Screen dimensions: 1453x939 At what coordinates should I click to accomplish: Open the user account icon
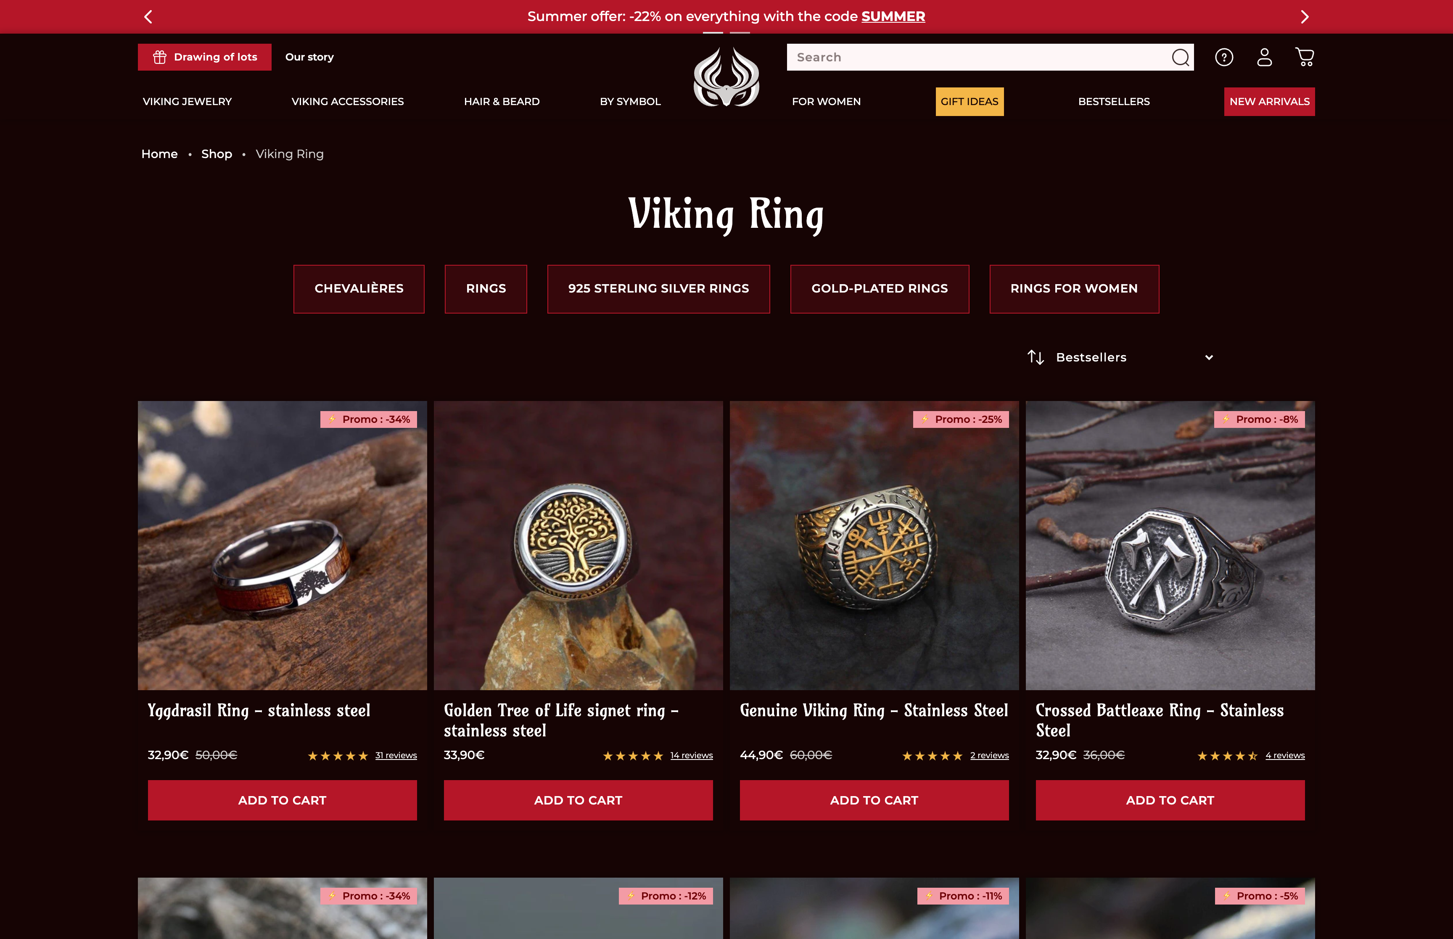tap(1265, 57)
